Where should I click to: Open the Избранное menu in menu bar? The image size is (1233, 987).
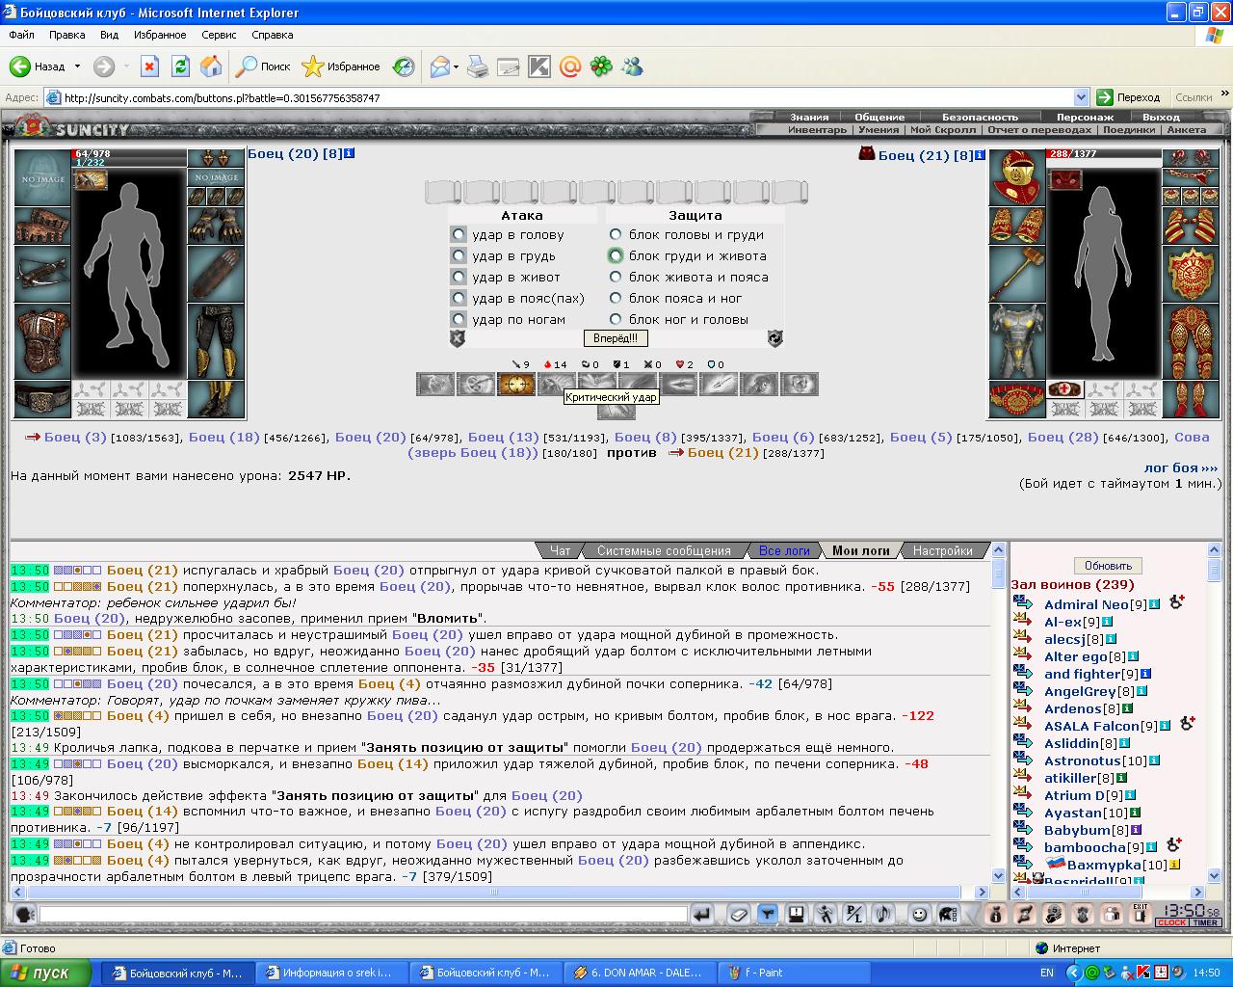[x=160, y=35]
